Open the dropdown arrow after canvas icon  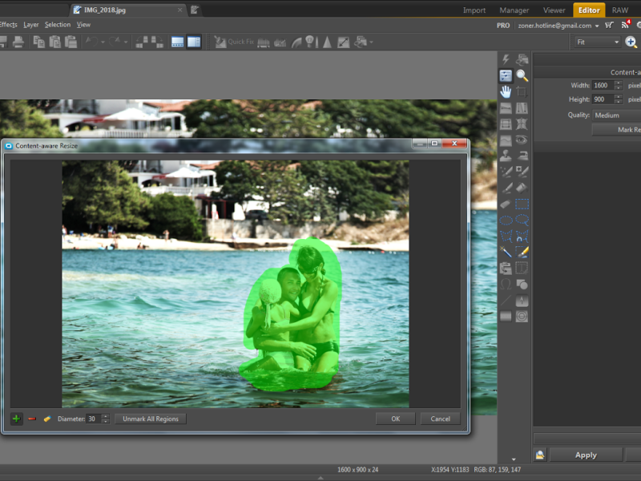tap(371, 42)
